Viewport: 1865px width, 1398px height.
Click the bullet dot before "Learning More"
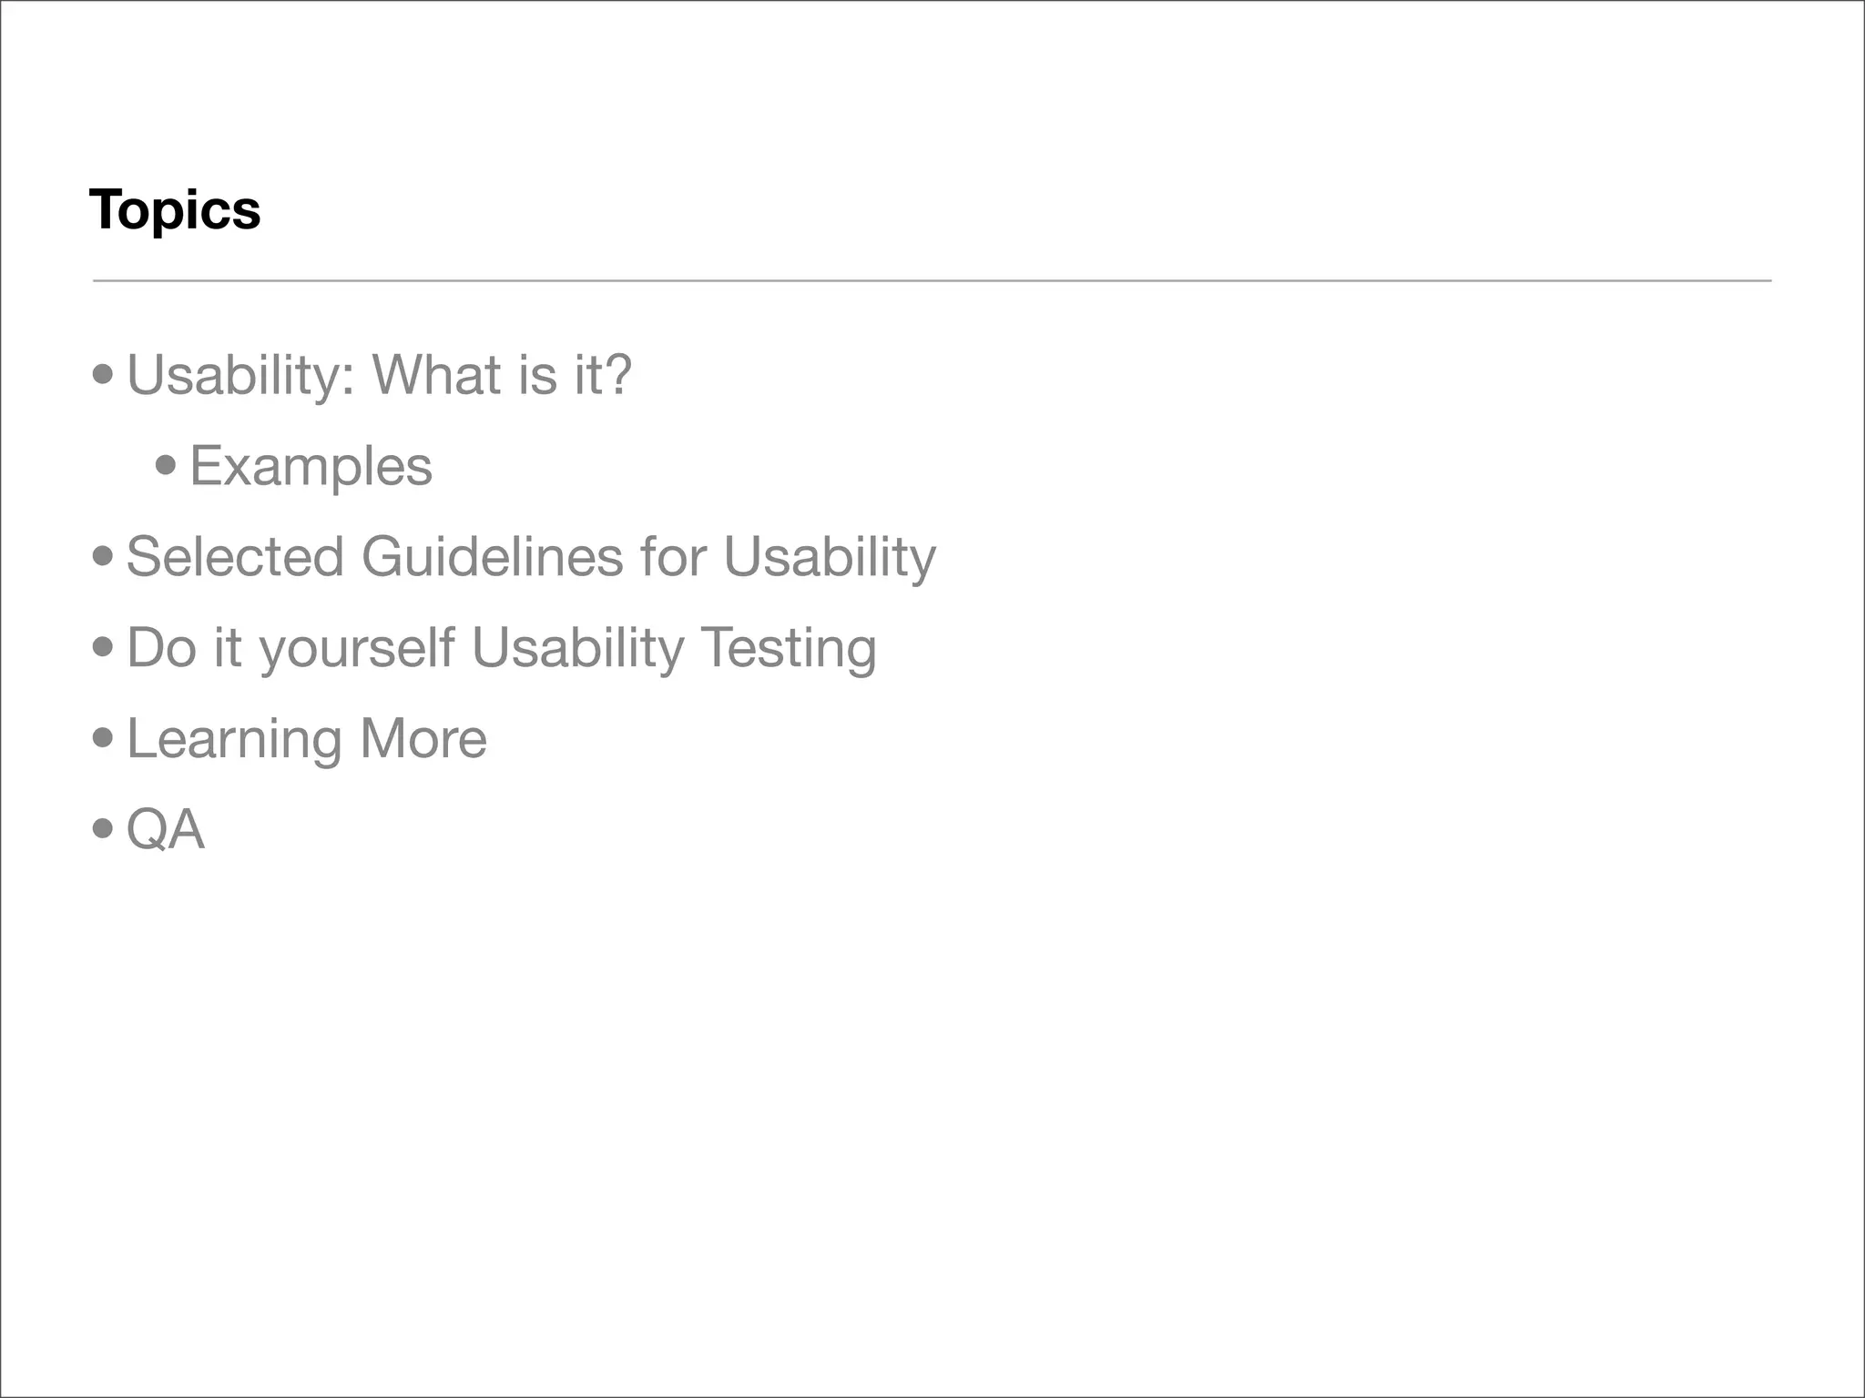[103, 738]
